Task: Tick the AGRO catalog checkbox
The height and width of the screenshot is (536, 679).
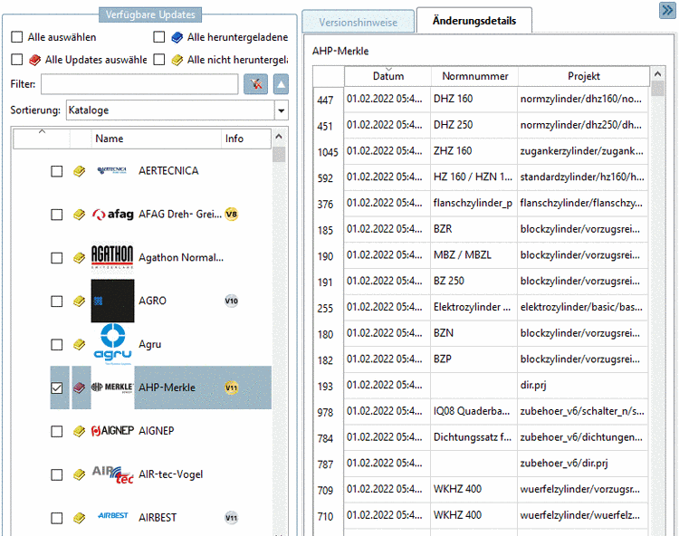Action: pos(57,301)
